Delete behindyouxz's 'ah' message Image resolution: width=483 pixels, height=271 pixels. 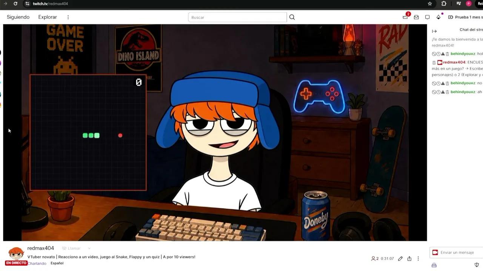(x=448, y=92)
